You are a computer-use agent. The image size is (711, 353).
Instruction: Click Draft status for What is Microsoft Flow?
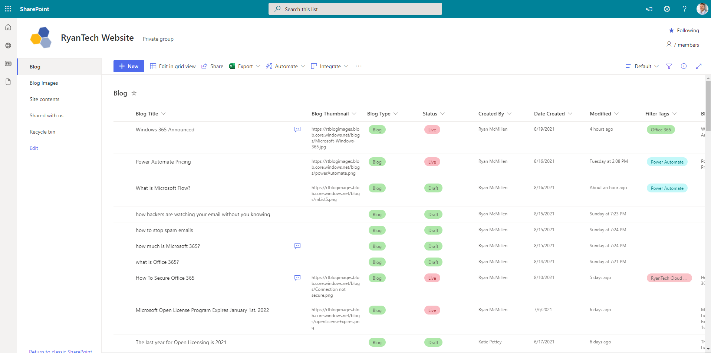(x=433, y=188)
